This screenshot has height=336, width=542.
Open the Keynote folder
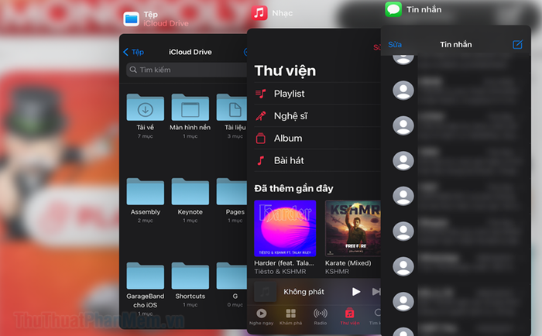tap(190, 192)
